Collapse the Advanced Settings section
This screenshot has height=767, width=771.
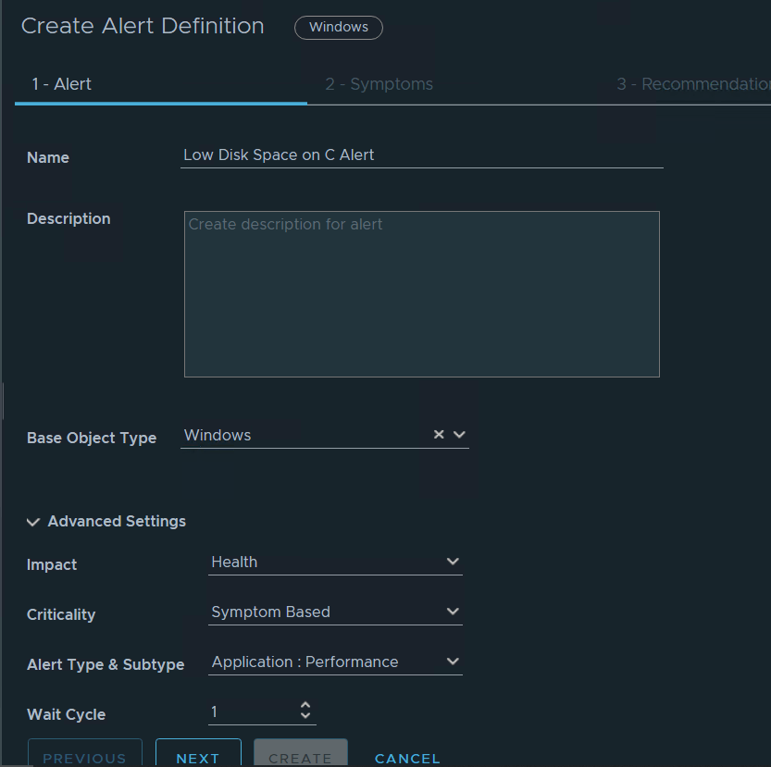coord(33,522)
